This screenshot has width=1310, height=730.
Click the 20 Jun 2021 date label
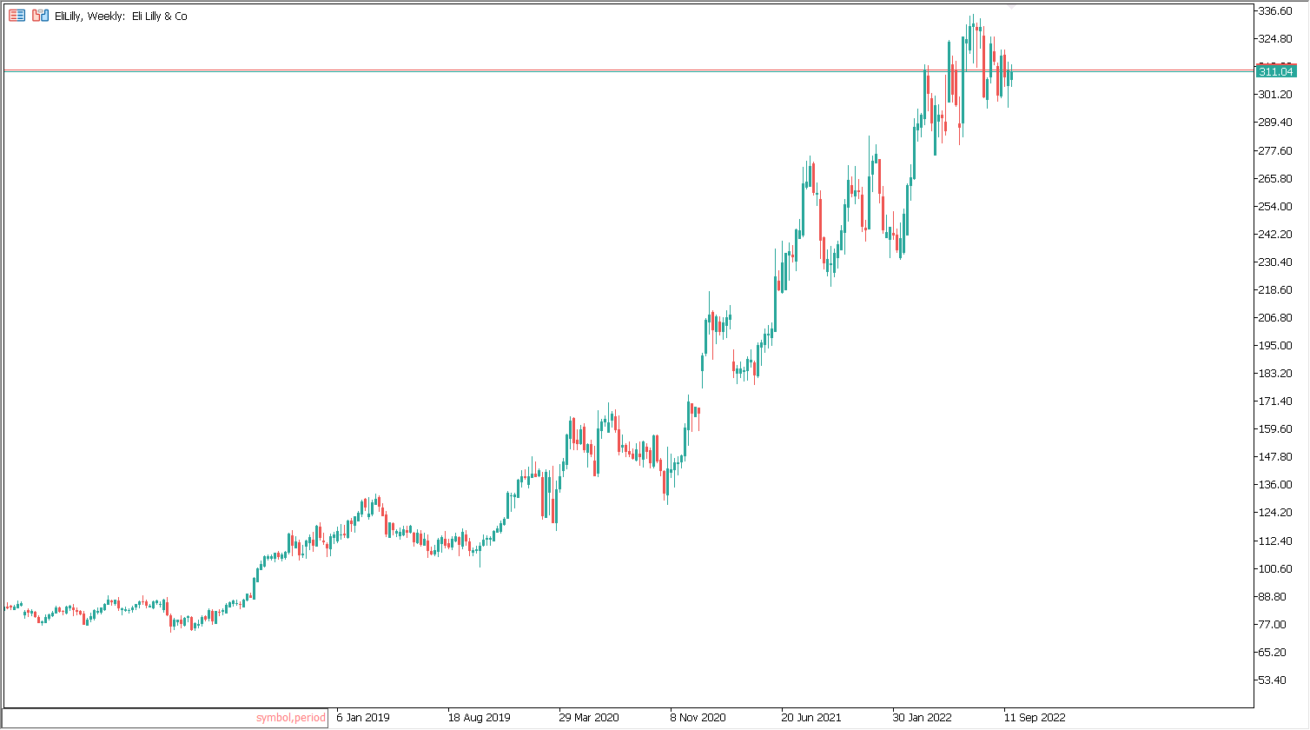(x=811, y=718)
